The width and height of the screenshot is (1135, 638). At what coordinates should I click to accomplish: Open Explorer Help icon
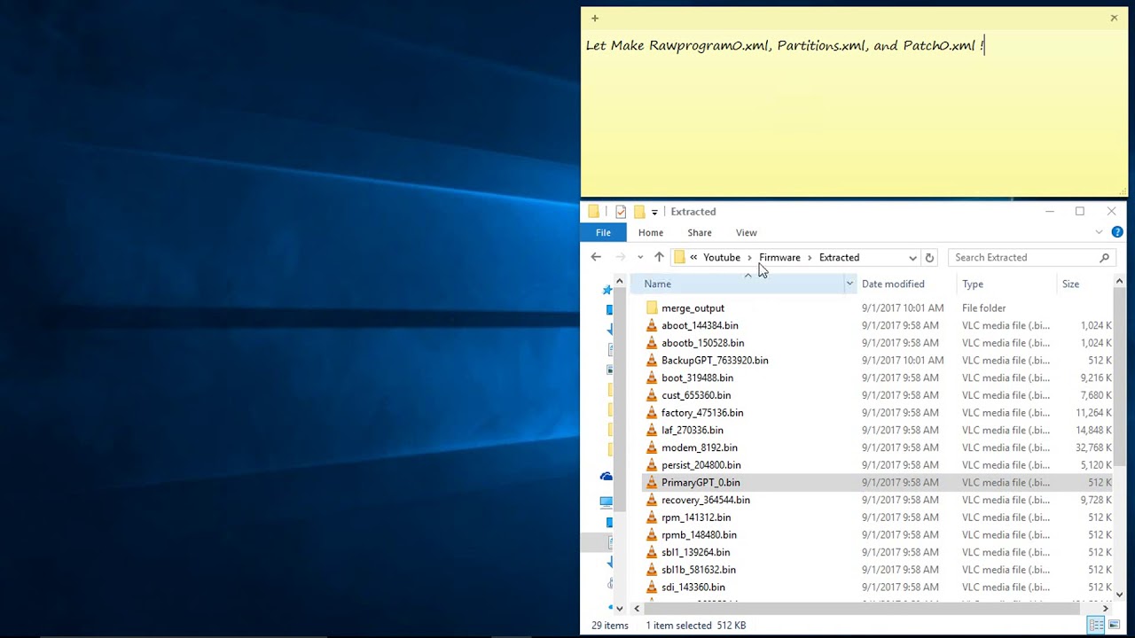click(x=1117, y=232)
